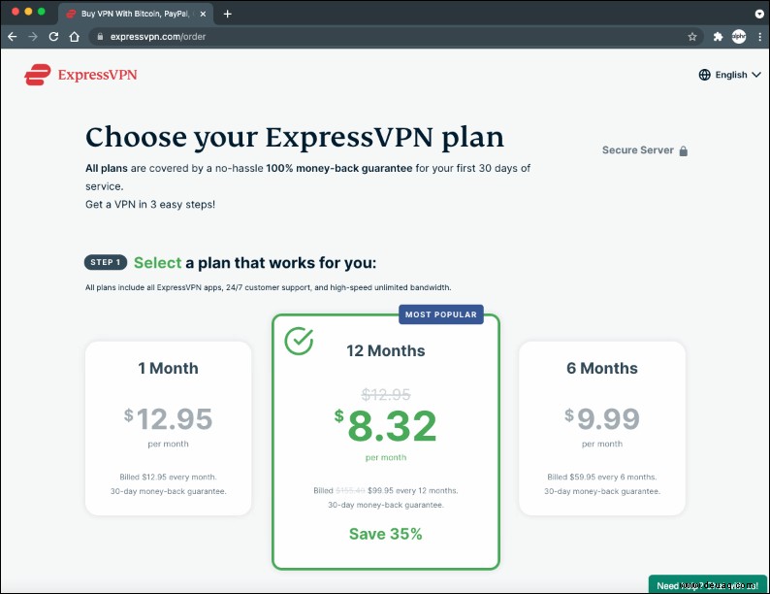Click the struck-through $12.95 price
Image resolution: width=770 pixels, height=594 pixels.
(386, 394)
